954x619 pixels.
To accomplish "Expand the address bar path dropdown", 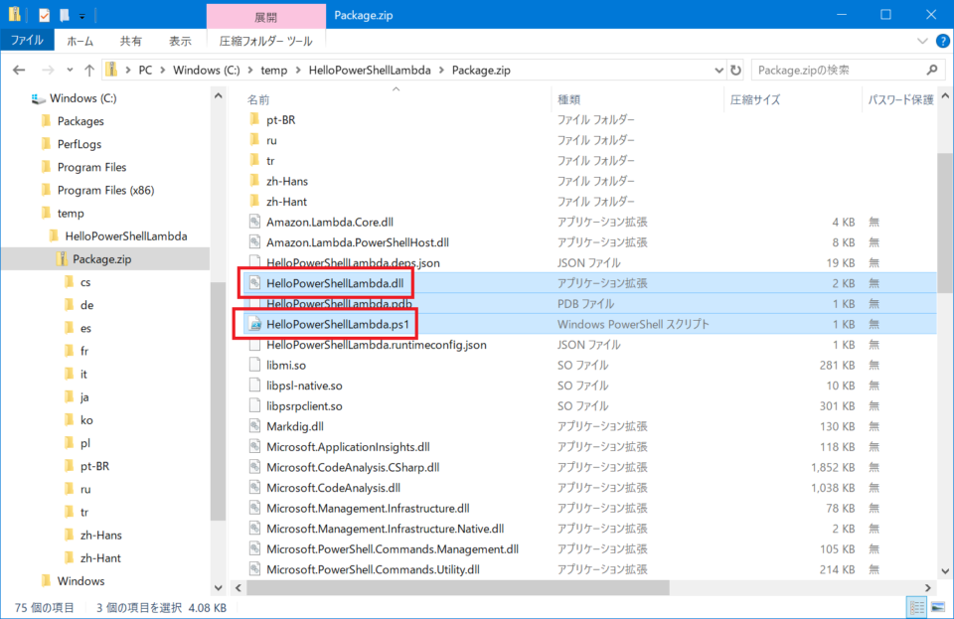I will click(x=718, y=70).
